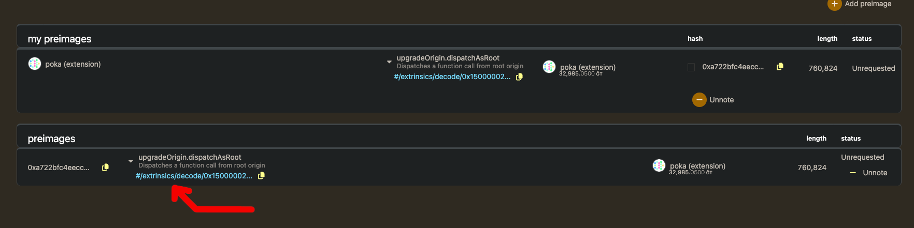Click the leftmost poka identicon in my preimages

(35, 64)
